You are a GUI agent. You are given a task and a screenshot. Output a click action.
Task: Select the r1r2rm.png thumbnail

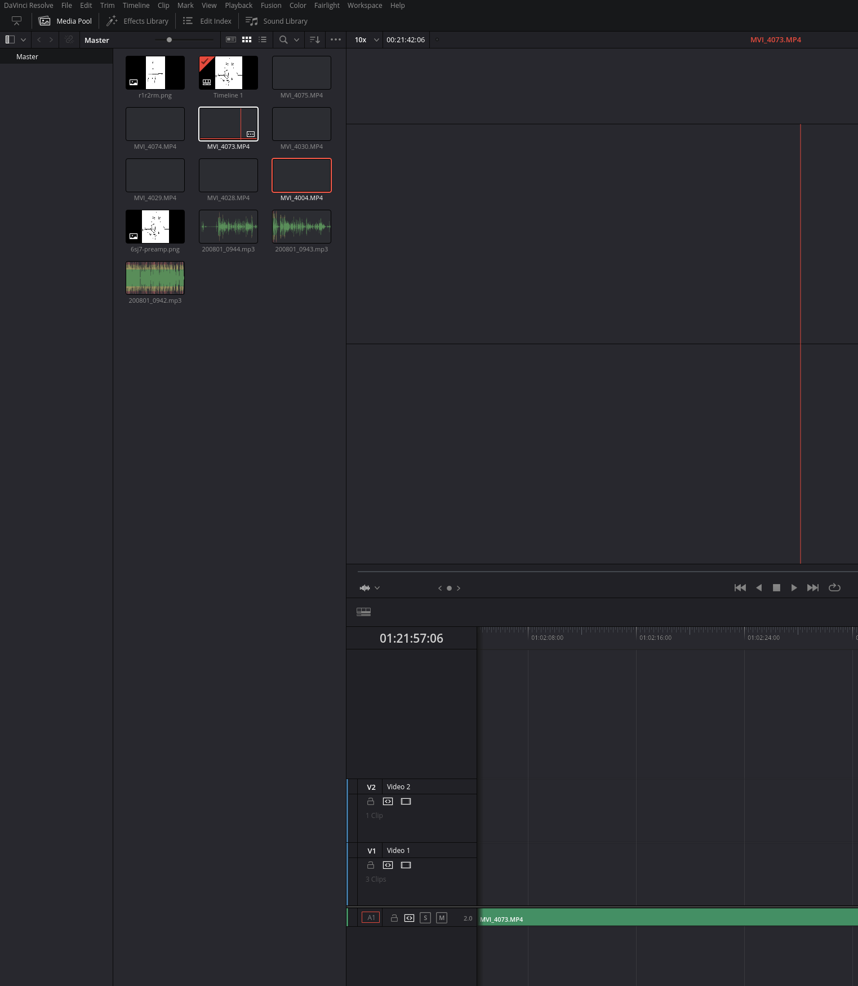pyautogui.click(x=155, y=73)
